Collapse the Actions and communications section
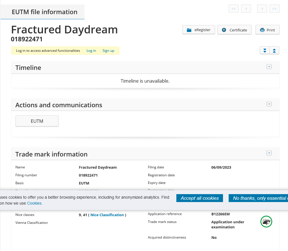Viewport: 288px width, 251px height. tap(269, 104)
